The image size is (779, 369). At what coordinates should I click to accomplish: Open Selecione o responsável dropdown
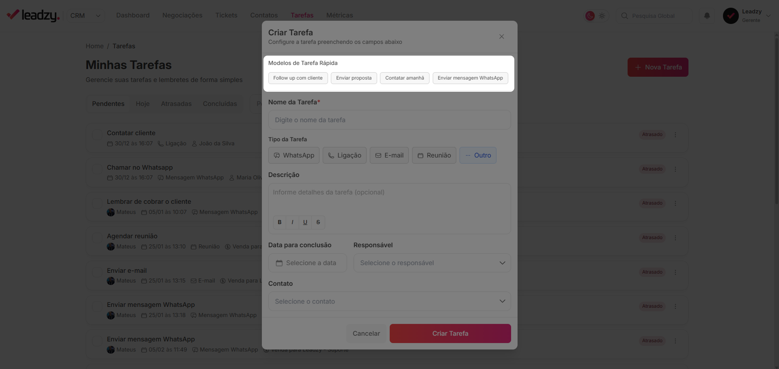point(432,263)
